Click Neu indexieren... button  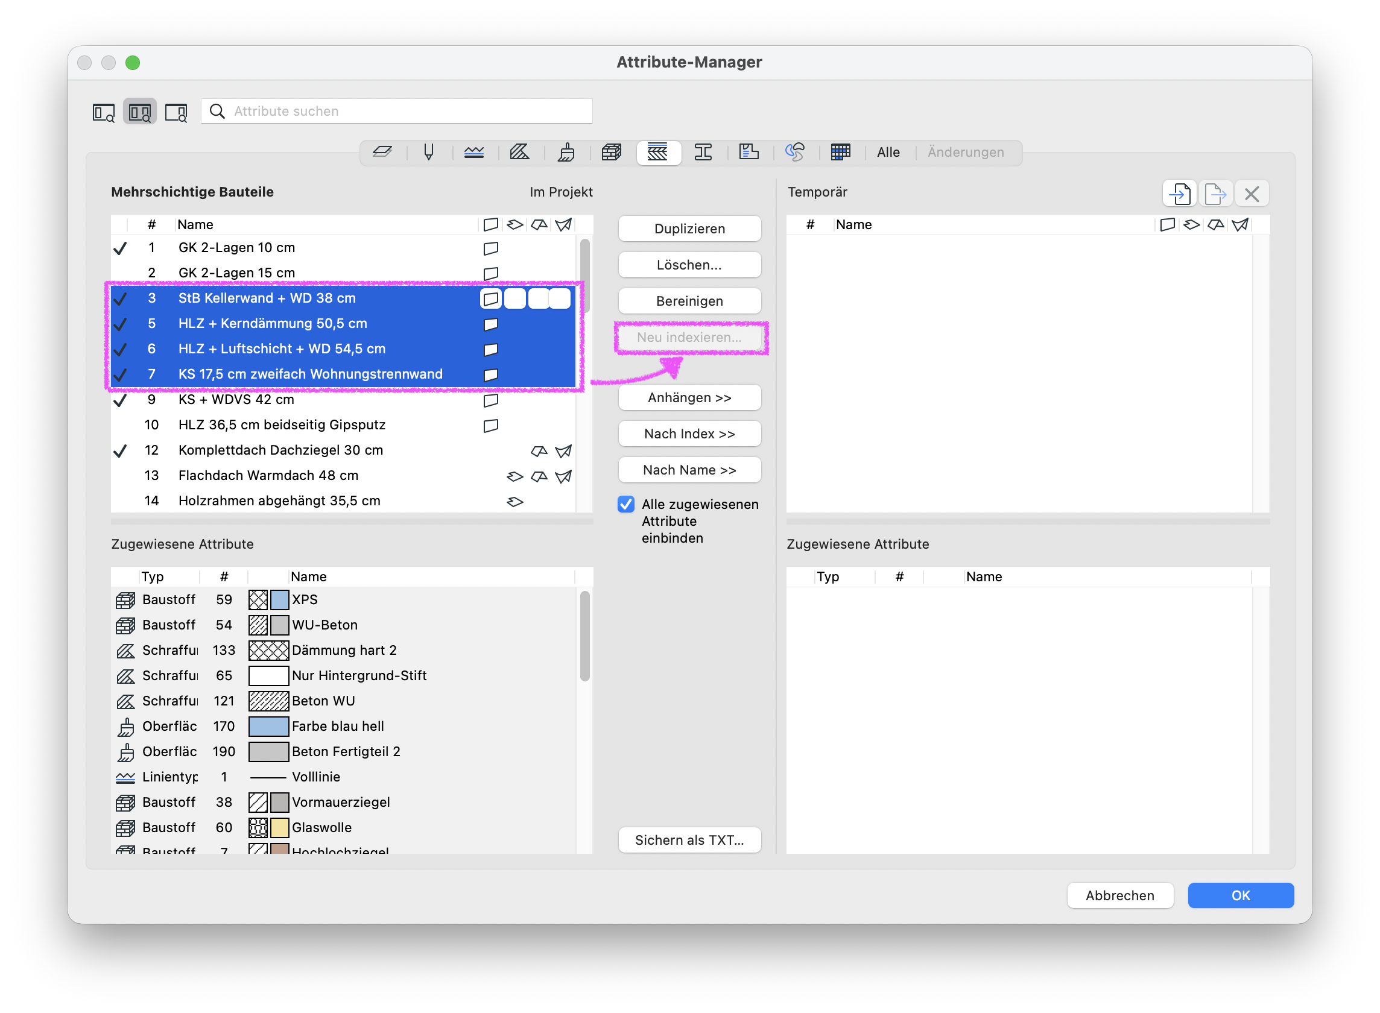tap(689, 337)
